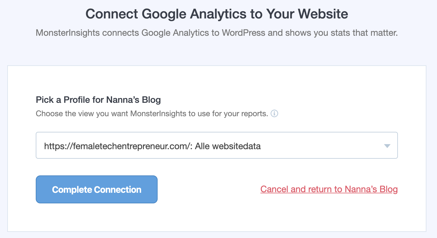
Task: Follow Cancel and return to Nanna's Blog link
Action: tap(329, 189)
